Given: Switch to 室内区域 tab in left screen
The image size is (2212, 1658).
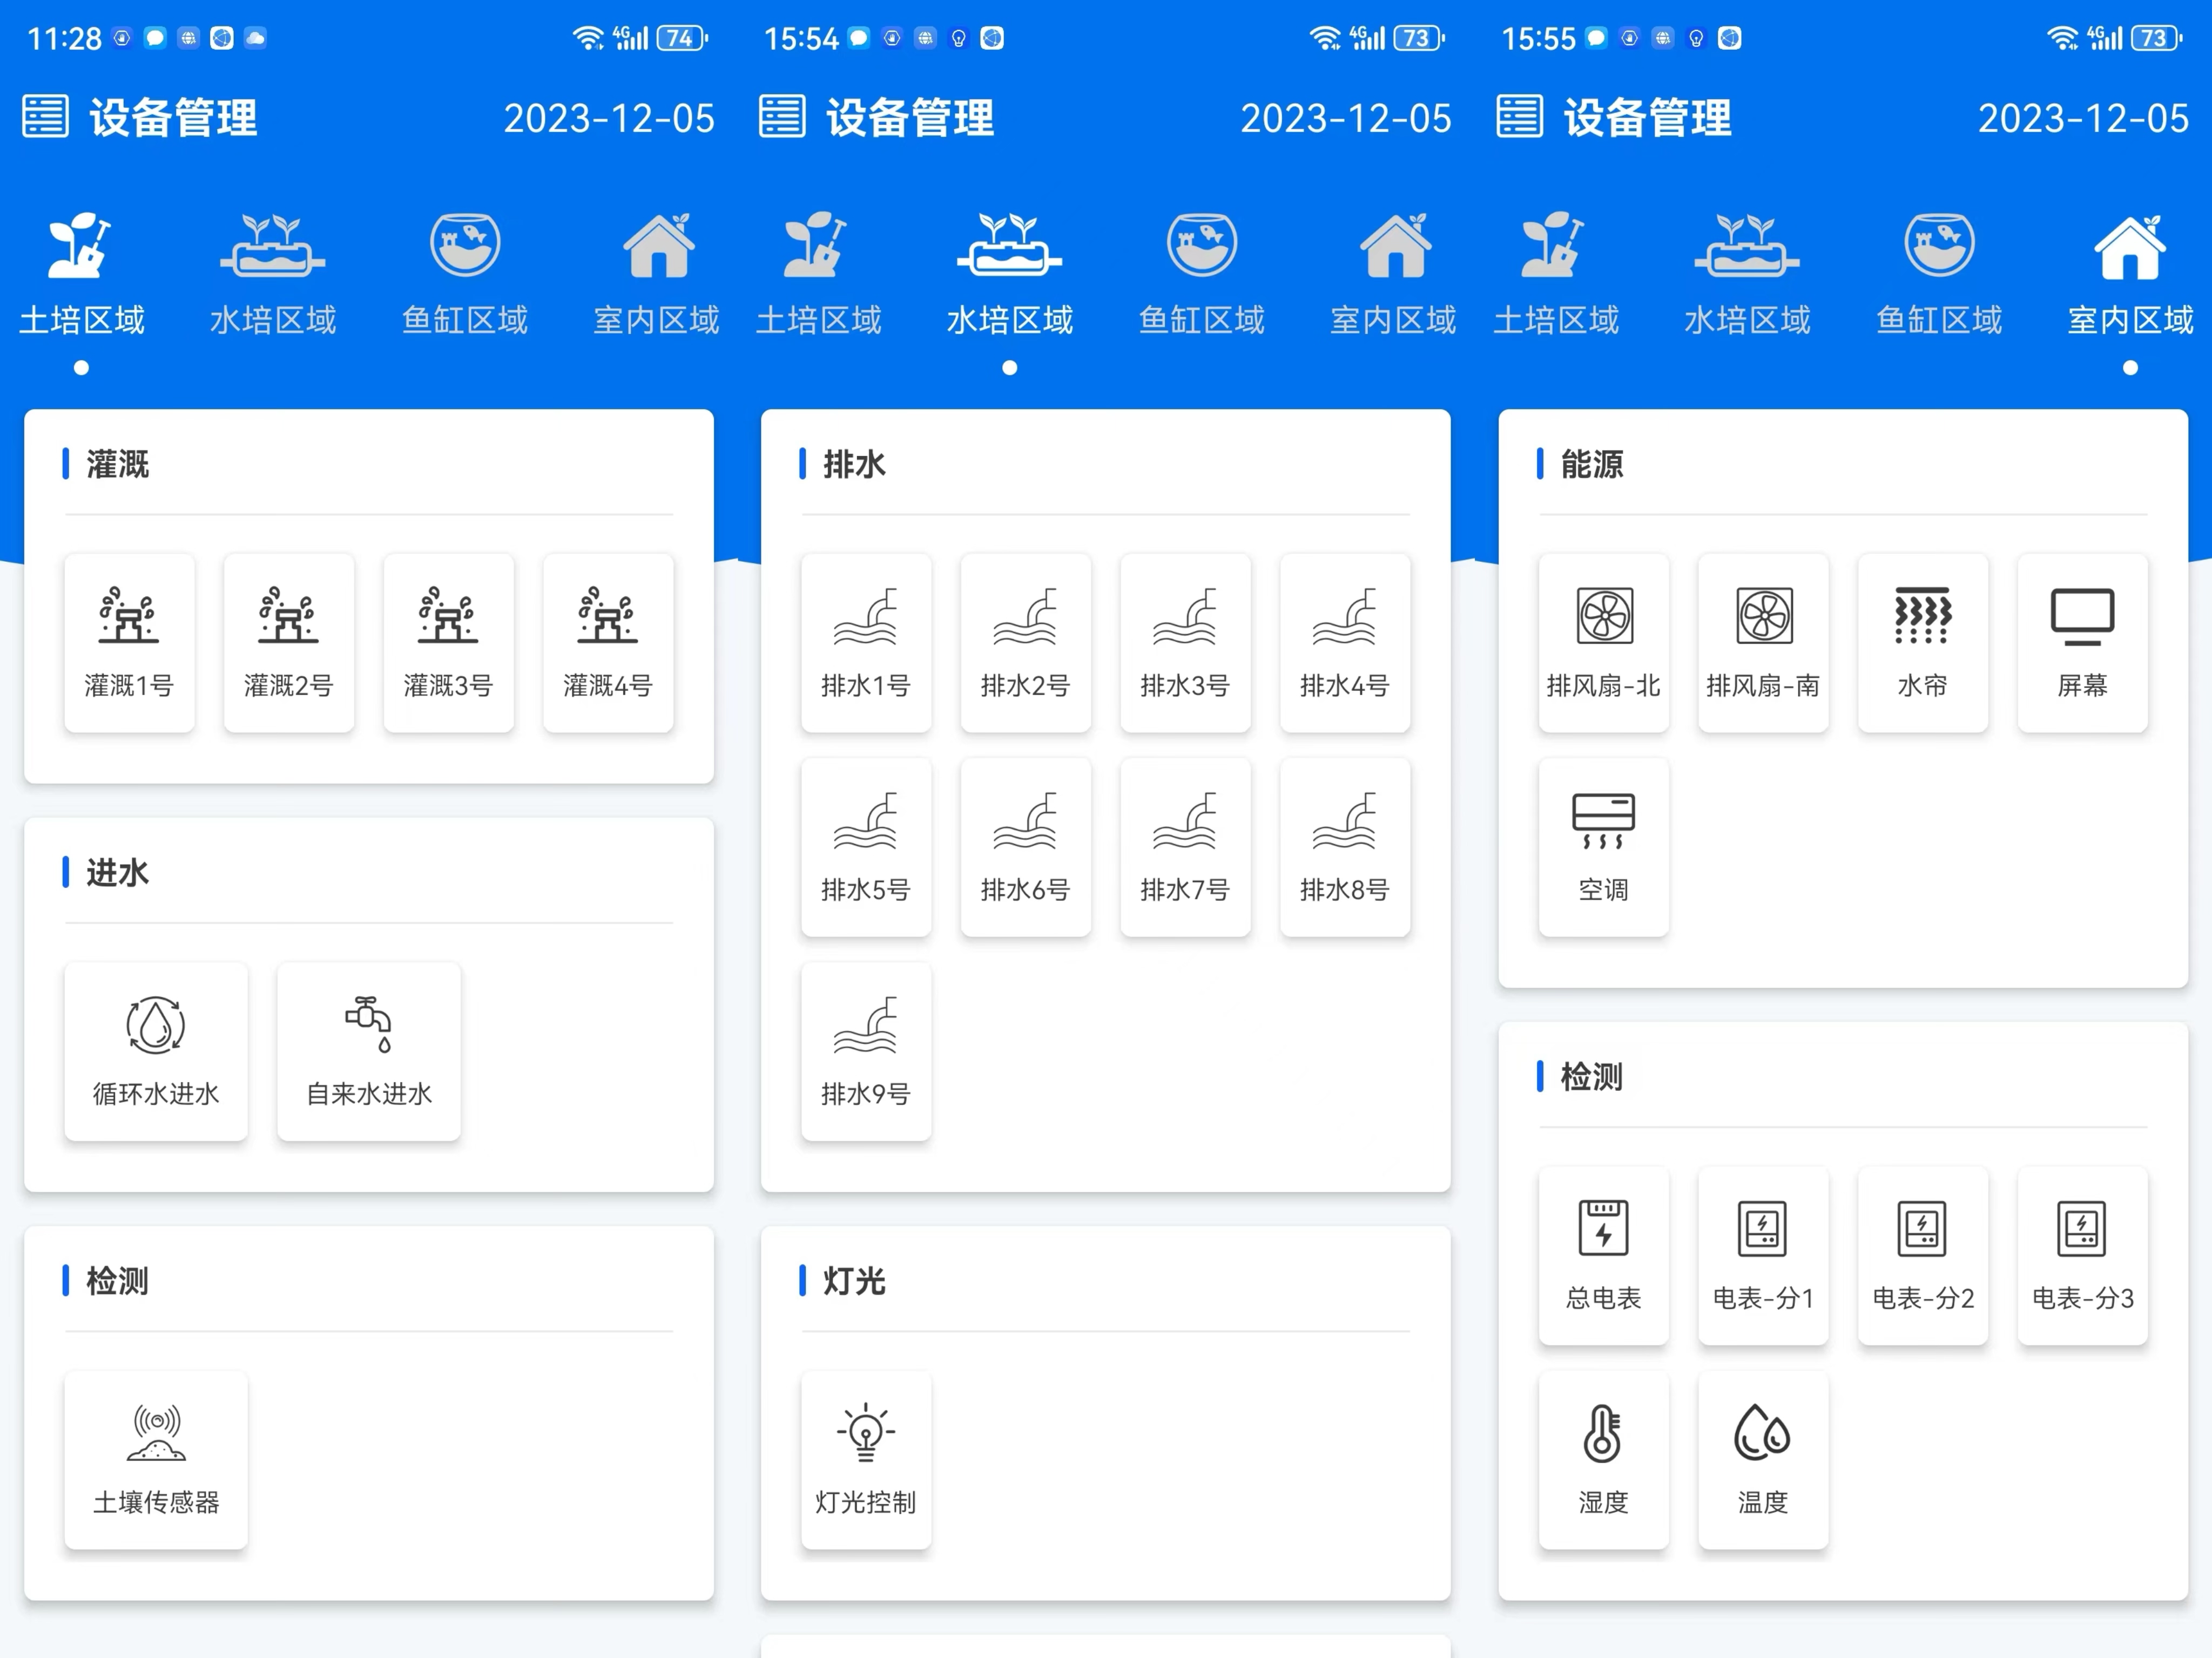Looking at the screenshot, I should (657, 275).
